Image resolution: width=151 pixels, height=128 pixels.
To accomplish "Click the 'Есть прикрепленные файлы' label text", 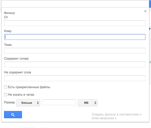I will coord(29,87).
